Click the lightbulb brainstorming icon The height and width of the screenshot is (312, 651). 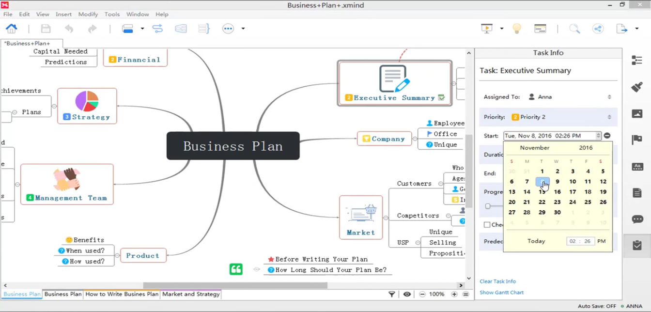click(517, 29)
